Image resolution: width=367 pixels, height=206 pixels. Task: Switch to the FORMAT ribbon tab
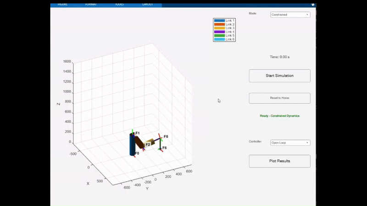91,5
